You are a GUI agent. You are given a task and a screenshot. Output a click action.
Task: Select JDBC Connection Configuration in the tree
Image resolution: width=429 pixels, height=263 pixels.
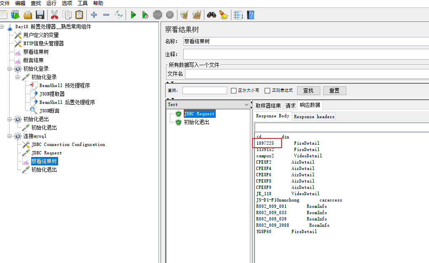coord(68,144)
